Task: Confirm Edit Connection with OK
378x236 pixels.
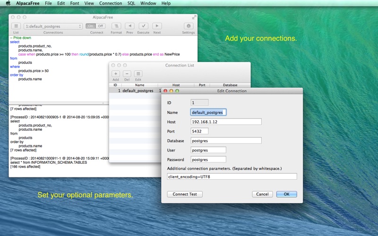Action: 287,194
